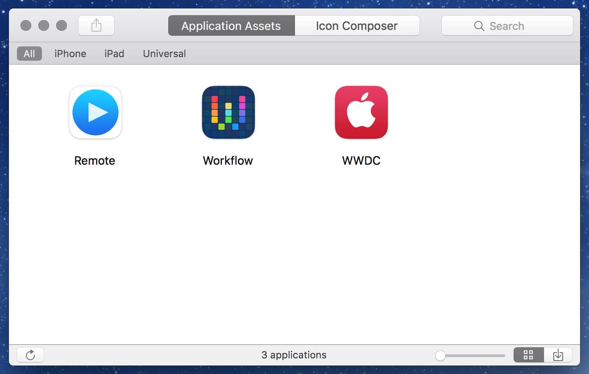Click the Workflow app name label
This screenshot has height=374, width=589.
[228, 161]
